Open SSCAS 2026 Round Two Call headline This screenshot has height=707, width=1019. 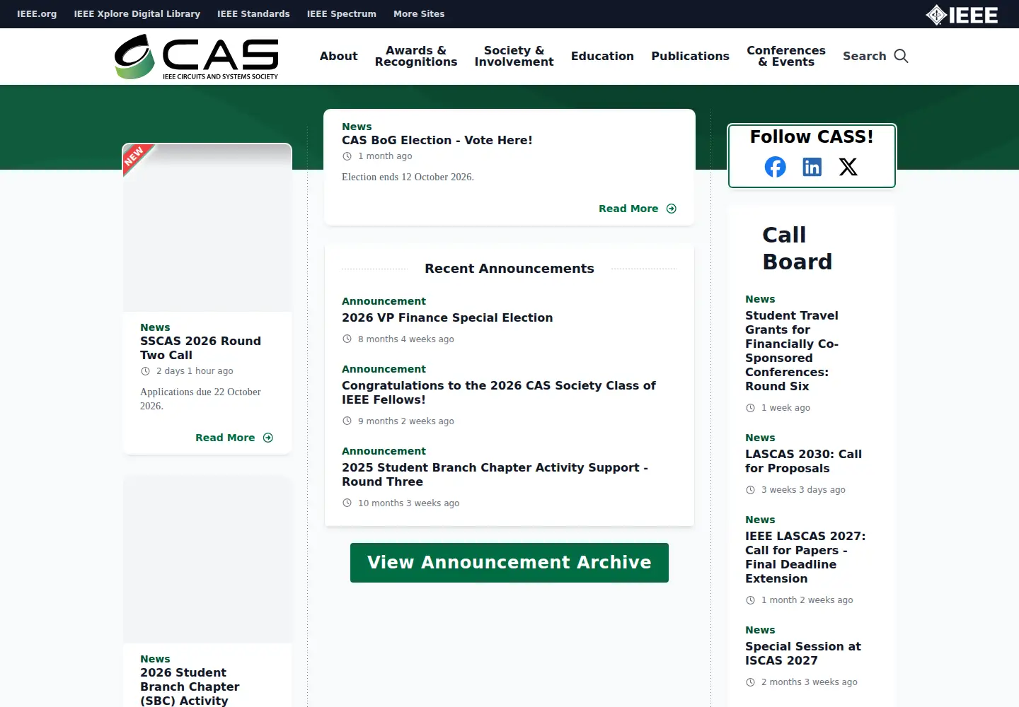point(200,348)
